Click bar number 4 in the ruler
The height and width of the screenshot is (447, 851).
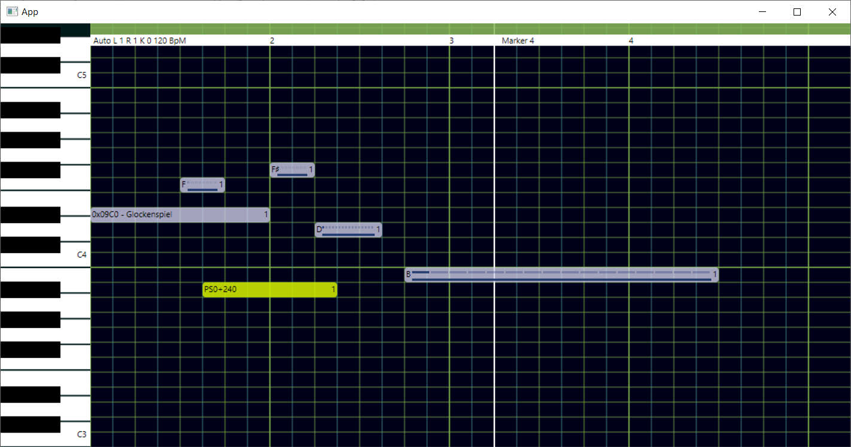(x=631, y=41)
